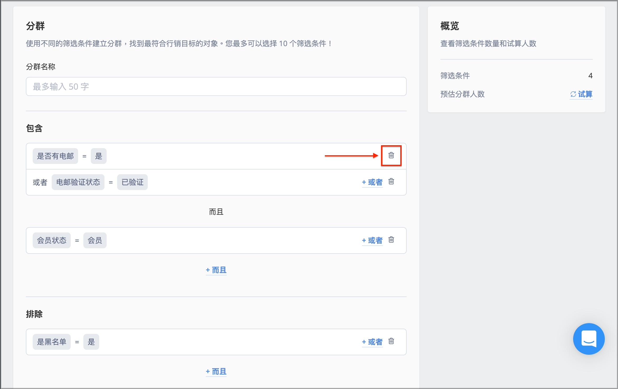Change the 会员 value chip
The width and height of the screenshot is (618, 389).
(95, 240)
